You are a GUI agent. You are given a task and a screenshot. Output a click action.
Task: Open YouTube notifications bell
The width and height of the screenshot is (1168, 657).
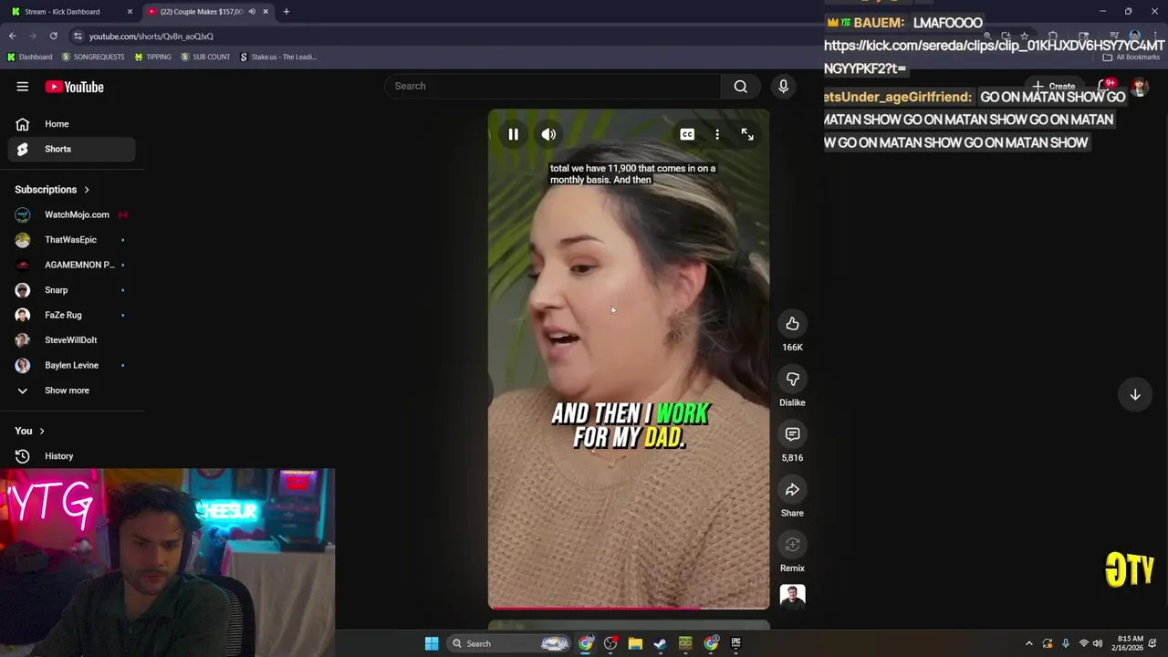pos(1105,87)
